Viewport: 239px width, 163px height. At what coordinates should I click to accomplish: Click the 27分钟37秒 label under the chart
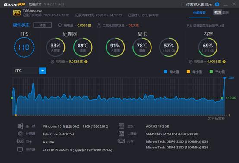tap(216, 119)
